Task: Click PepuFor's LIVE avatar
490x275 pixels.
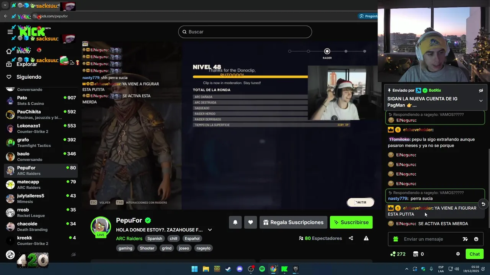Action: point(101,226)
